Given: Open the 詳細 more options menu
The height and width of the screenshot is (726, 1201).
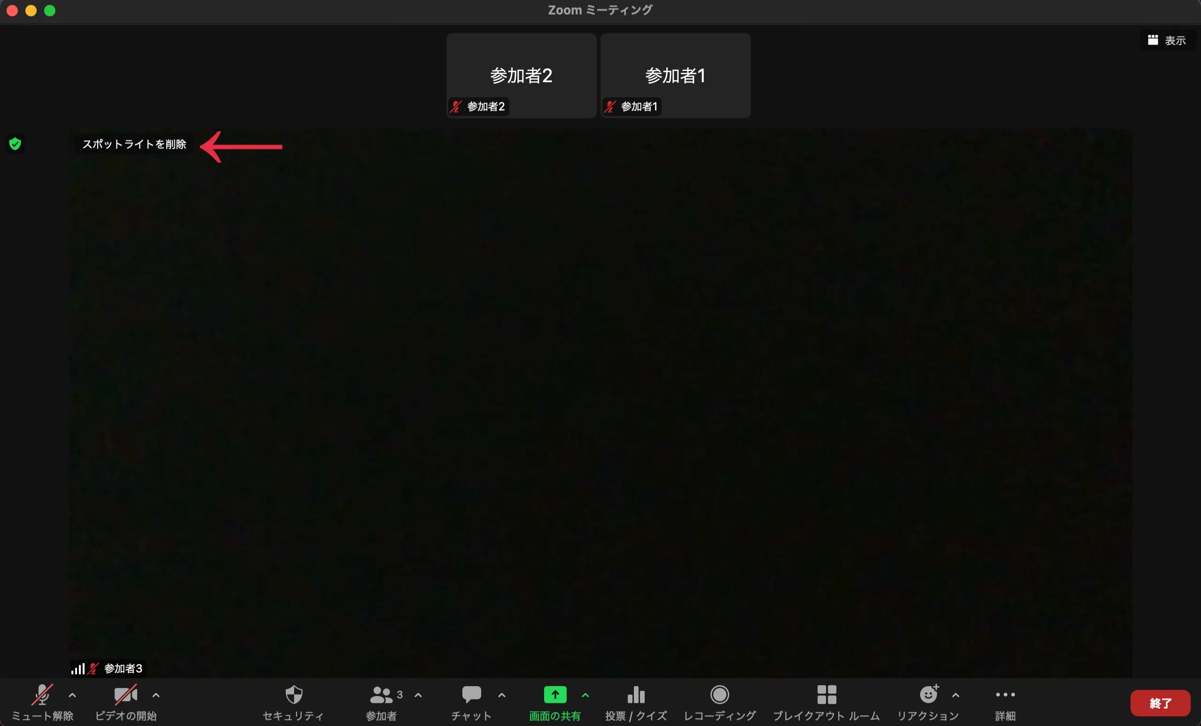Looking at the screenshot, I should coord(1005,695).
